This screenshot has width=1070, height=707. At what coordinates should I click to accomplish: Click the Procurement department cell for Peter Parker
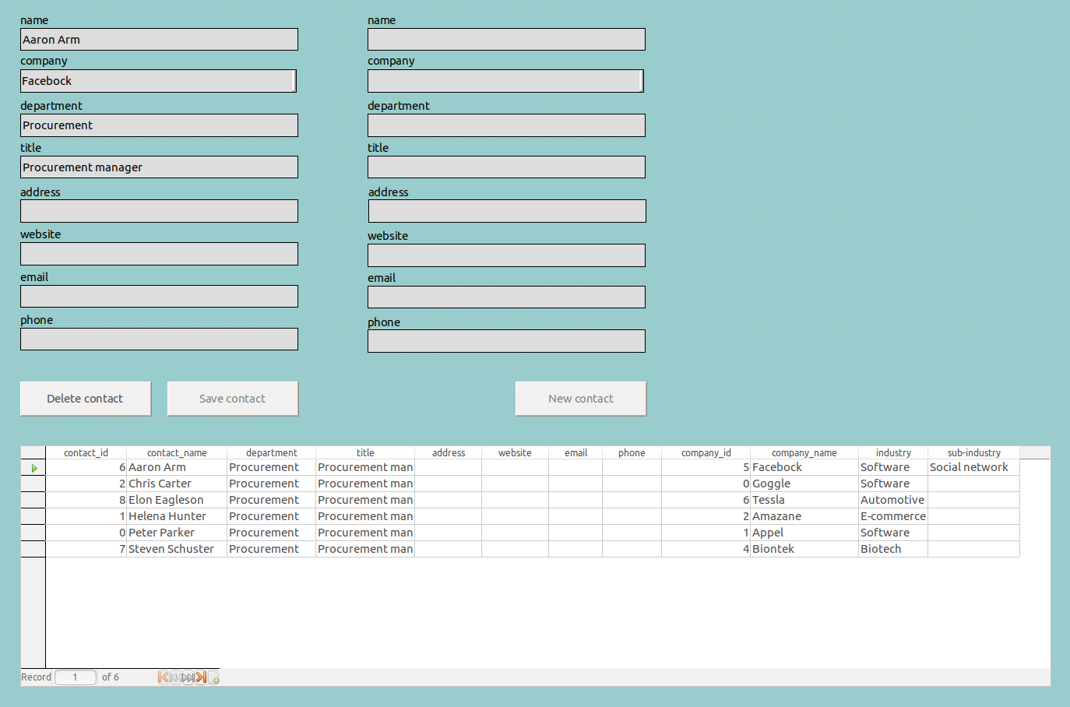point(271,533)
